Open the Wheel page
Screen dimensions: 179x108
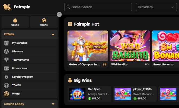pos(30,94)
